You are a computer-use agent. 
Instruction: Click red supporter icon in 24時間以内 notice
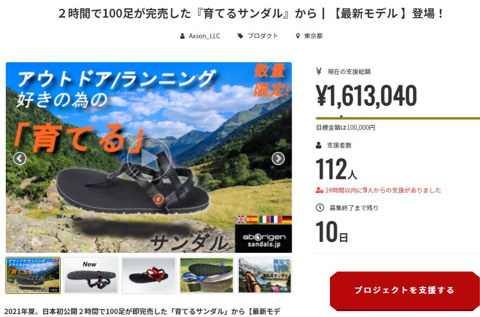319,190
